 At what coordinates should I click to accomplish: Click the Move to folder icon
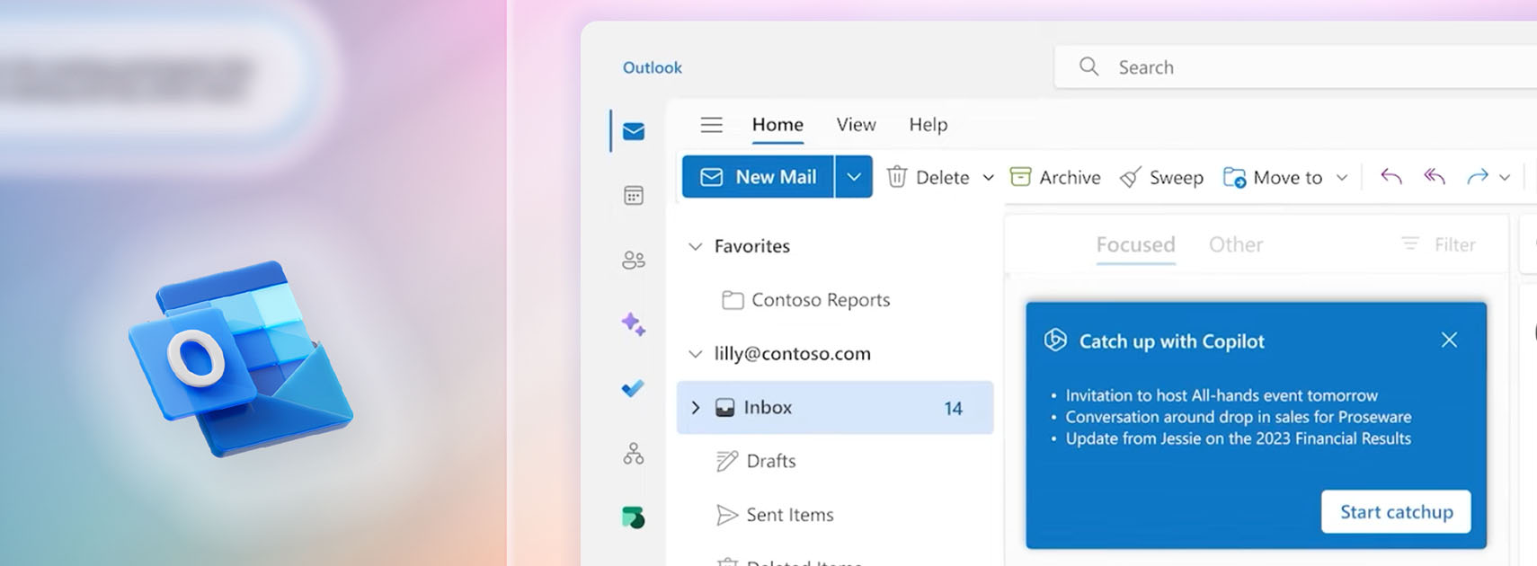pyautogui.click(x=1234, y=177)
